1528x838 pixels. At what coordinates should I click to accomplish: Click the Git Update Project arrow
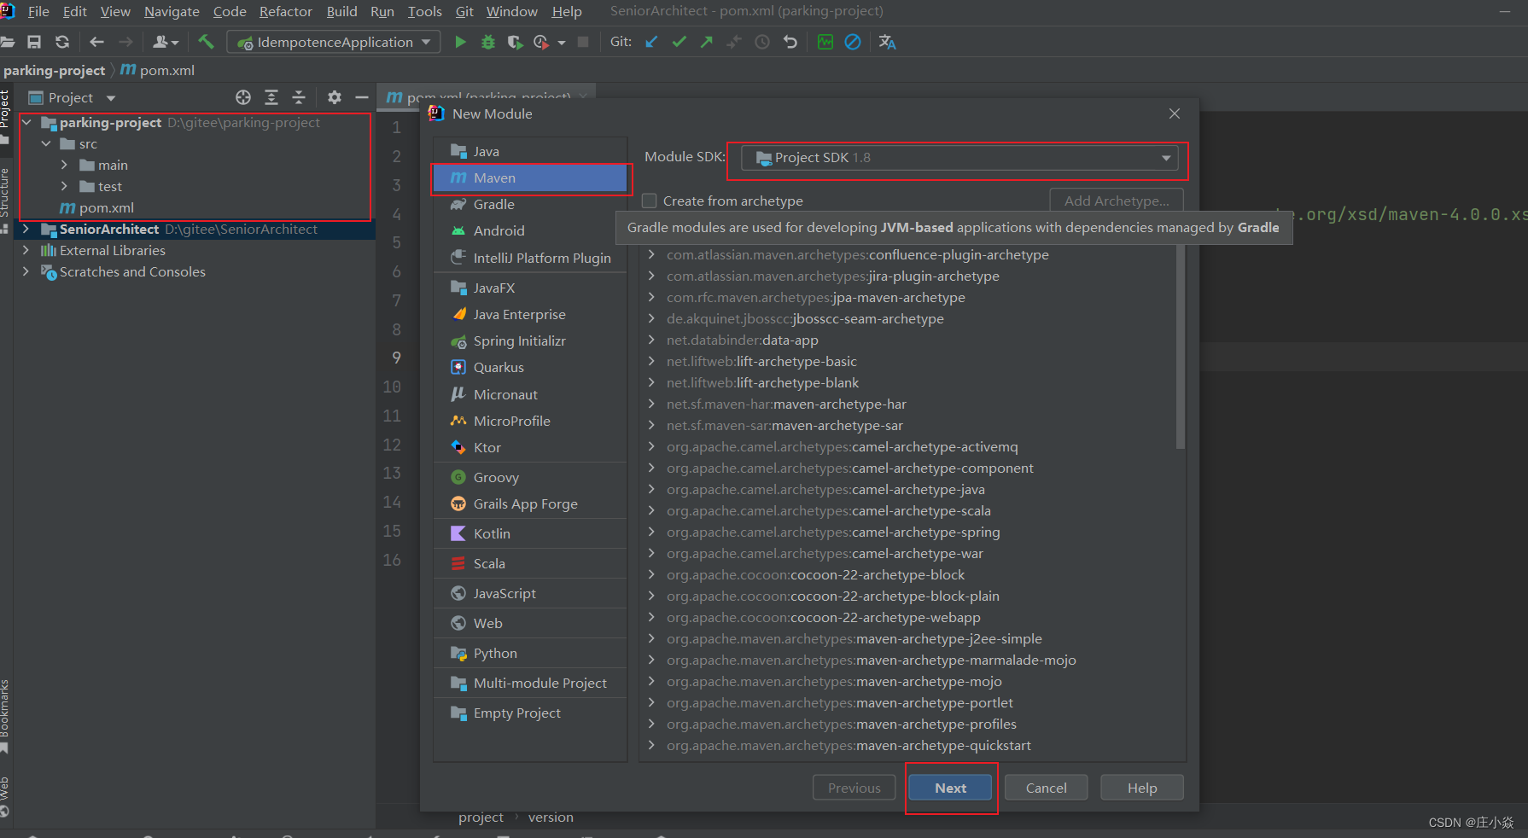click(x=651, y=42)
